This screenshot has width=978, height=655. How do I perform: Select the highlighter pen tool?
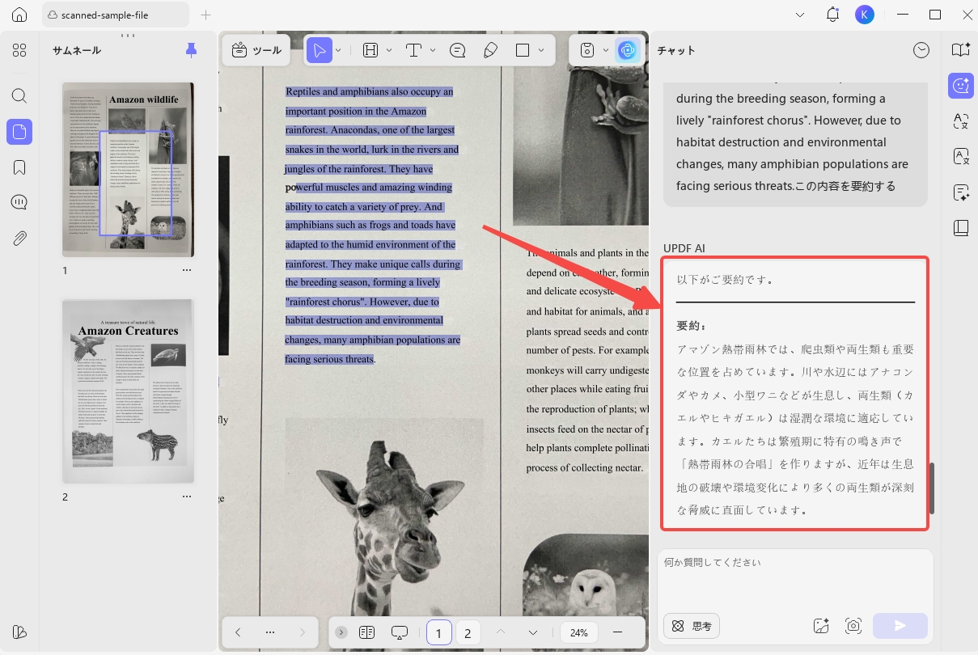(x=490, y=50)
